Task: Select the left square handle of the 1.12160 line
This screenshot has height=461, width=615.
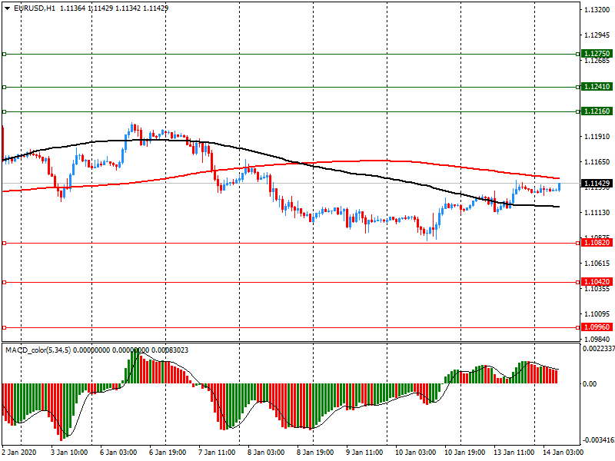Action: pyautogui.click(x=4, y=111)
